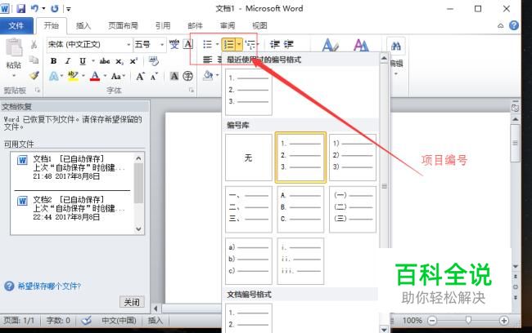Viewport: 532px width, 333px height.
Task: Click the Undo icon in quick access toolbar
Action: tap(34, 8)
